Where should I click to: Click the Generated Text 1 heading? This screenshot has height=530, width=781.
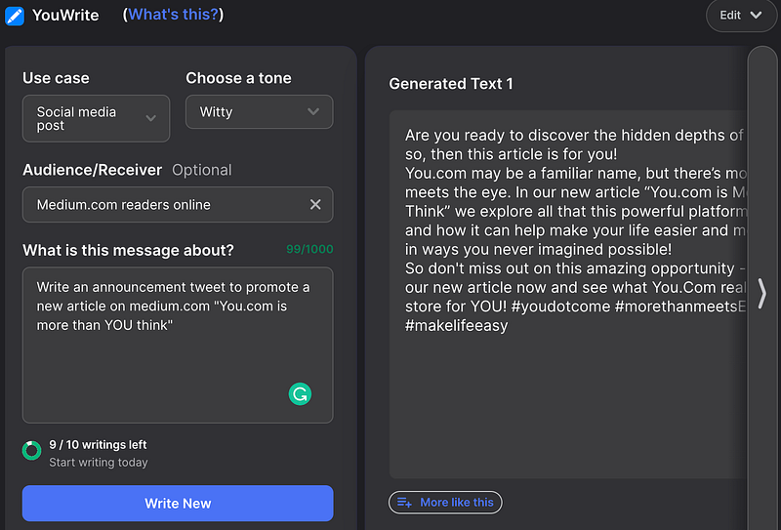pos(451,84)
